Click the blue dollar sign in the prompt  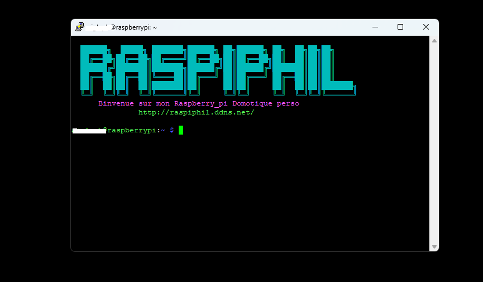[172, 130]
